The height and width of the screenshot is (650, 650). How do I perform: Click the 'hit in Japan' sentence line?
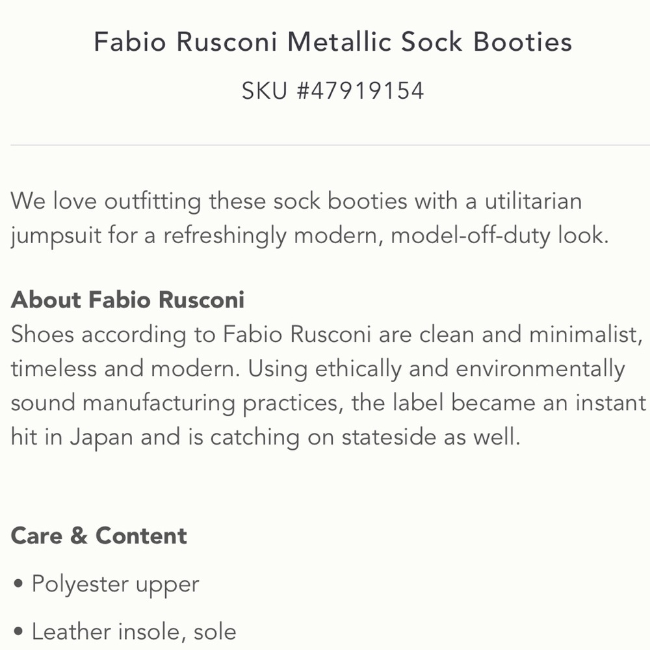click(x=265, y=437)
